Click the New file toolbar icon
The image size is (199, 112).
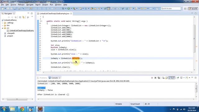2,8
